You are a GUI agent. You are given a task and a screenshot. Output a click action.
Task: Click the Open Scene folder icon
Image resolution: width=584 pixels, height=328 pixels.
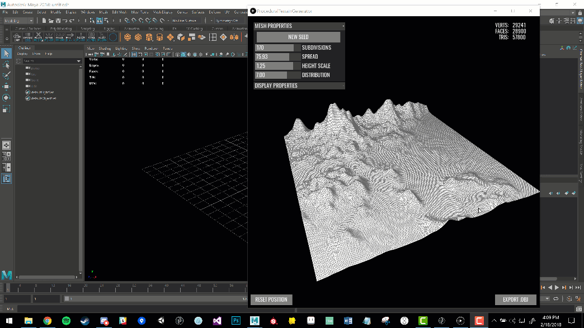pos(51,21)
